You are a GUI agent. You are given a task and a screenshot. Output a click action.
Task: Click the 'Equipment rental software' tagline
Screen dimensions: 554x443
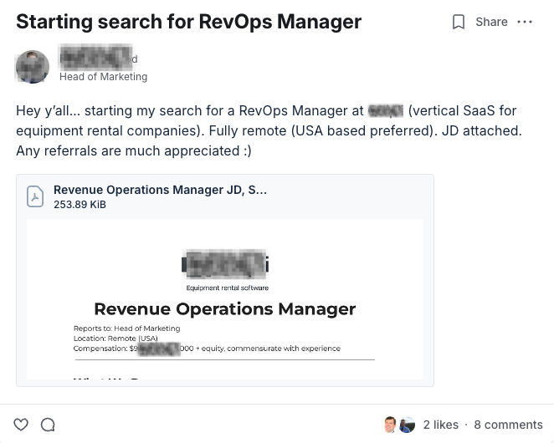pyautogui.click(x=227, y=288)
